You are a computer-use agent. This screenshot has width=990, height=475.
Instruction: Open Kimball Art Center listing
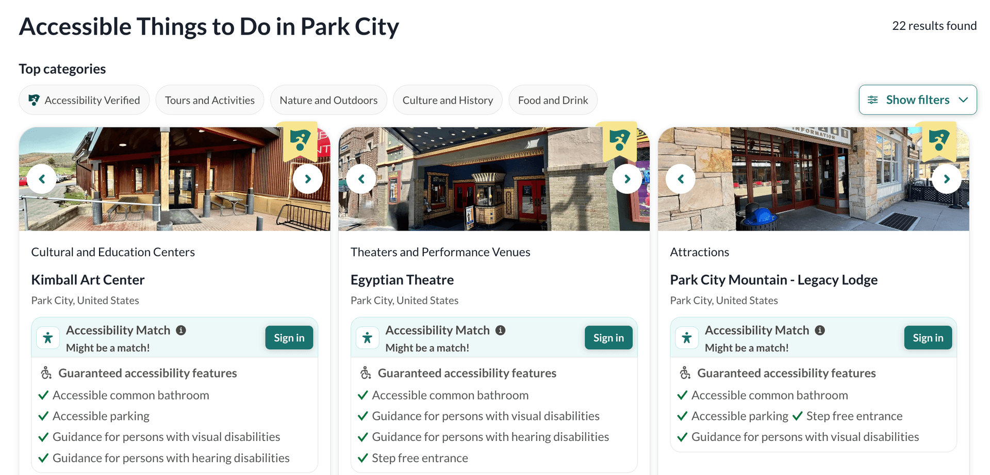88,280
